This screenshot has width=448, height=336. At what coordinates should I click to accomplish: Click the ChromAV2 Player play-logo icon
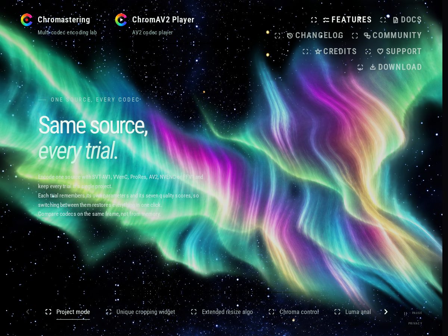pos(121,20)
